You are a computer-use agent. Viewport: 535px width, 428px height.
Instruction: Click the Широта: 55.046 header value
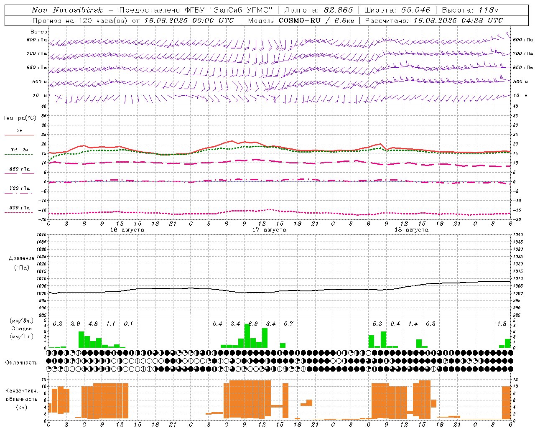(397, 10)
